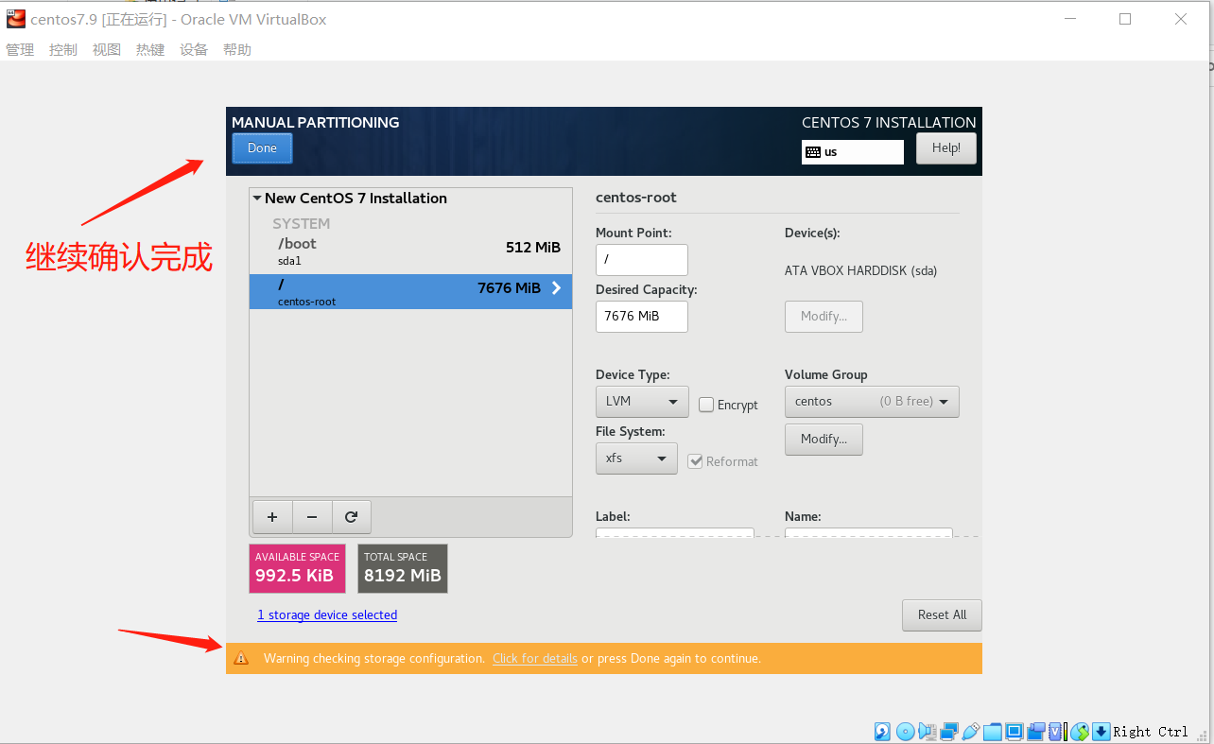This screenshot has height=744, width=1214.
Task: Click the hard disk activity status icon
Action: (x=882, y=732)
